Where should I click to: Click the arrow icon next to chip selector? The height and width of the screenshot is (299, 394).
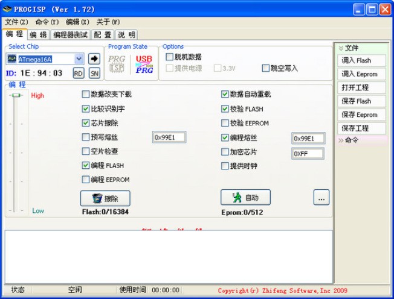[94, 59]
